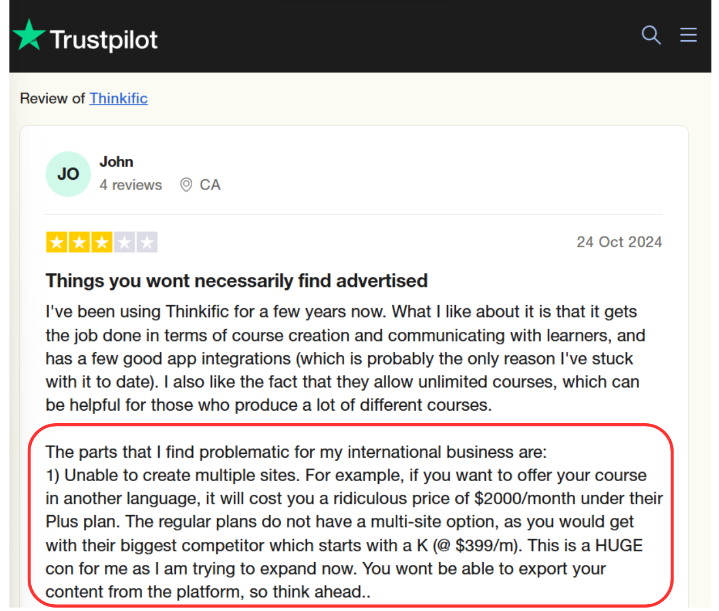
Task: Click the first yellow rating star
Action: tap(57, 243)
